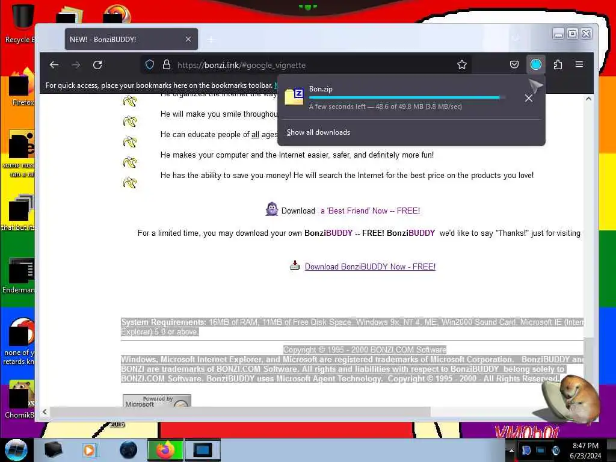Click the text about saving you money
Image resolution: width=616 pixels, height=462 pixels.
click(347, 175)
